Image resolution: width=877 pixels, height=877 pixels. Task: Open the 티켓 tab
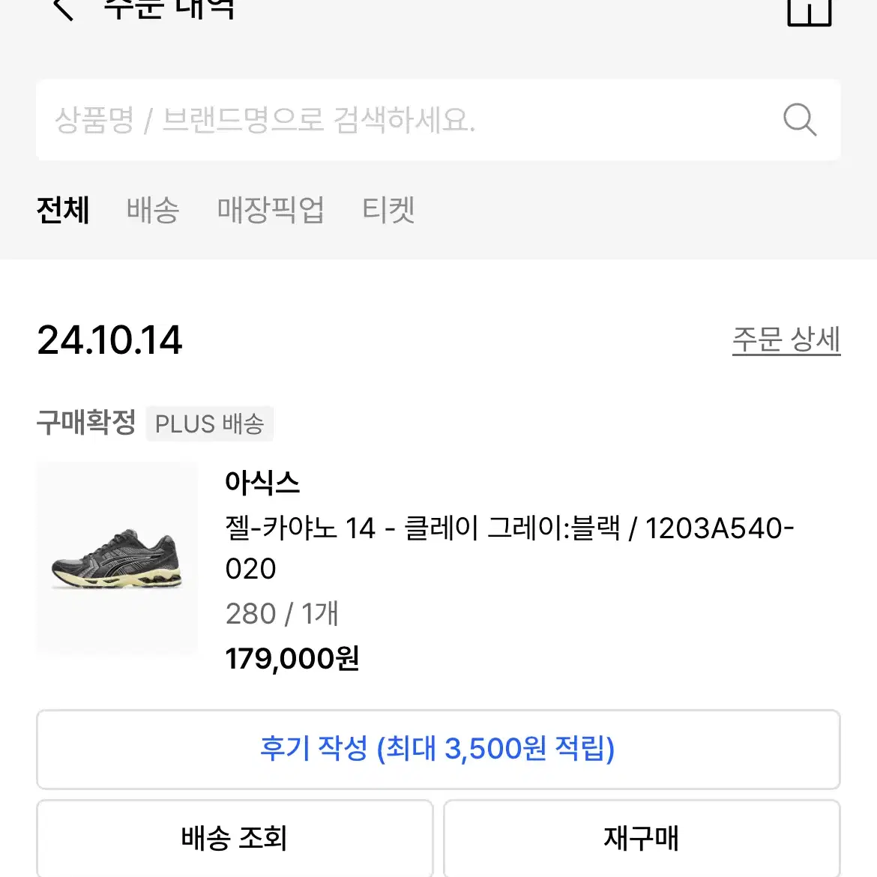coord(388,211)
